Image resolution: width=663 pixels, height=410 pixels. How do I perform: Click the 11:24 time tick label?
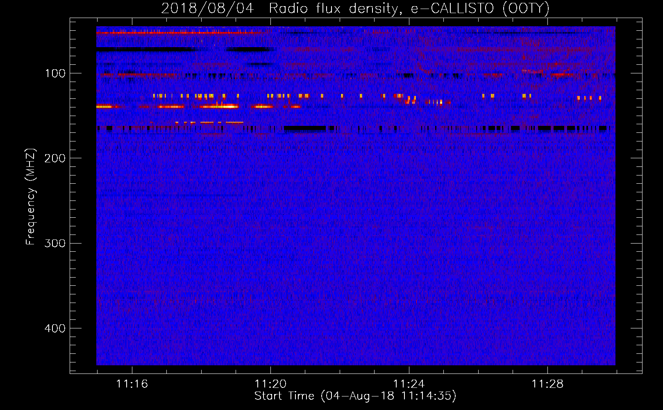[x=409, y=384]
